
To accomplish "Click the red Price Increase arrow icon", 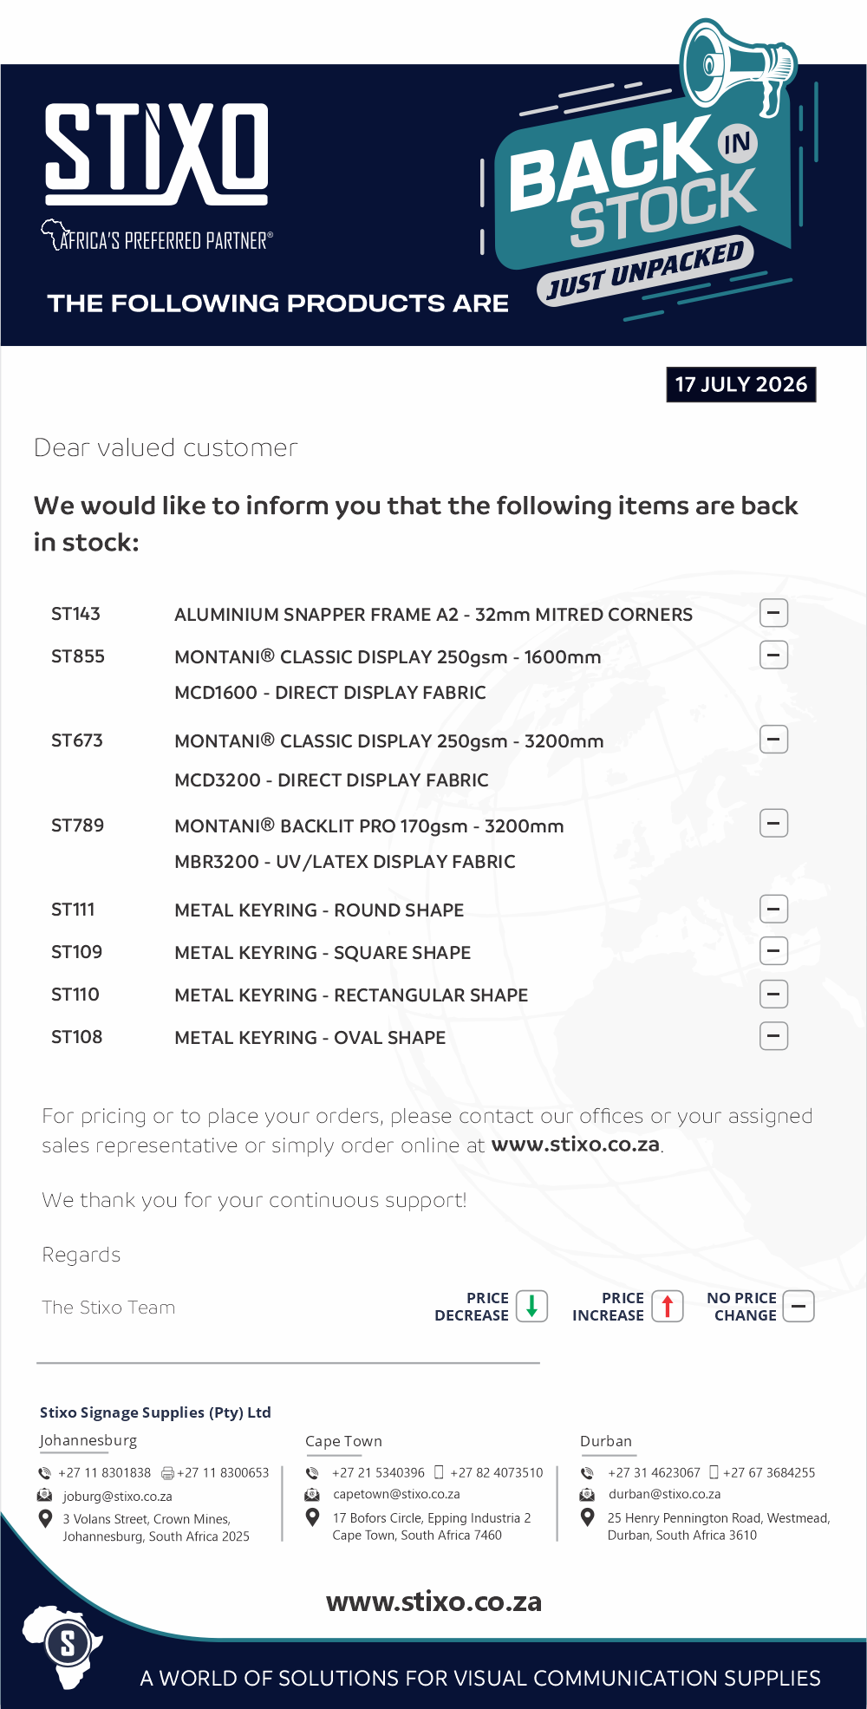I will tap(667, 1306).
